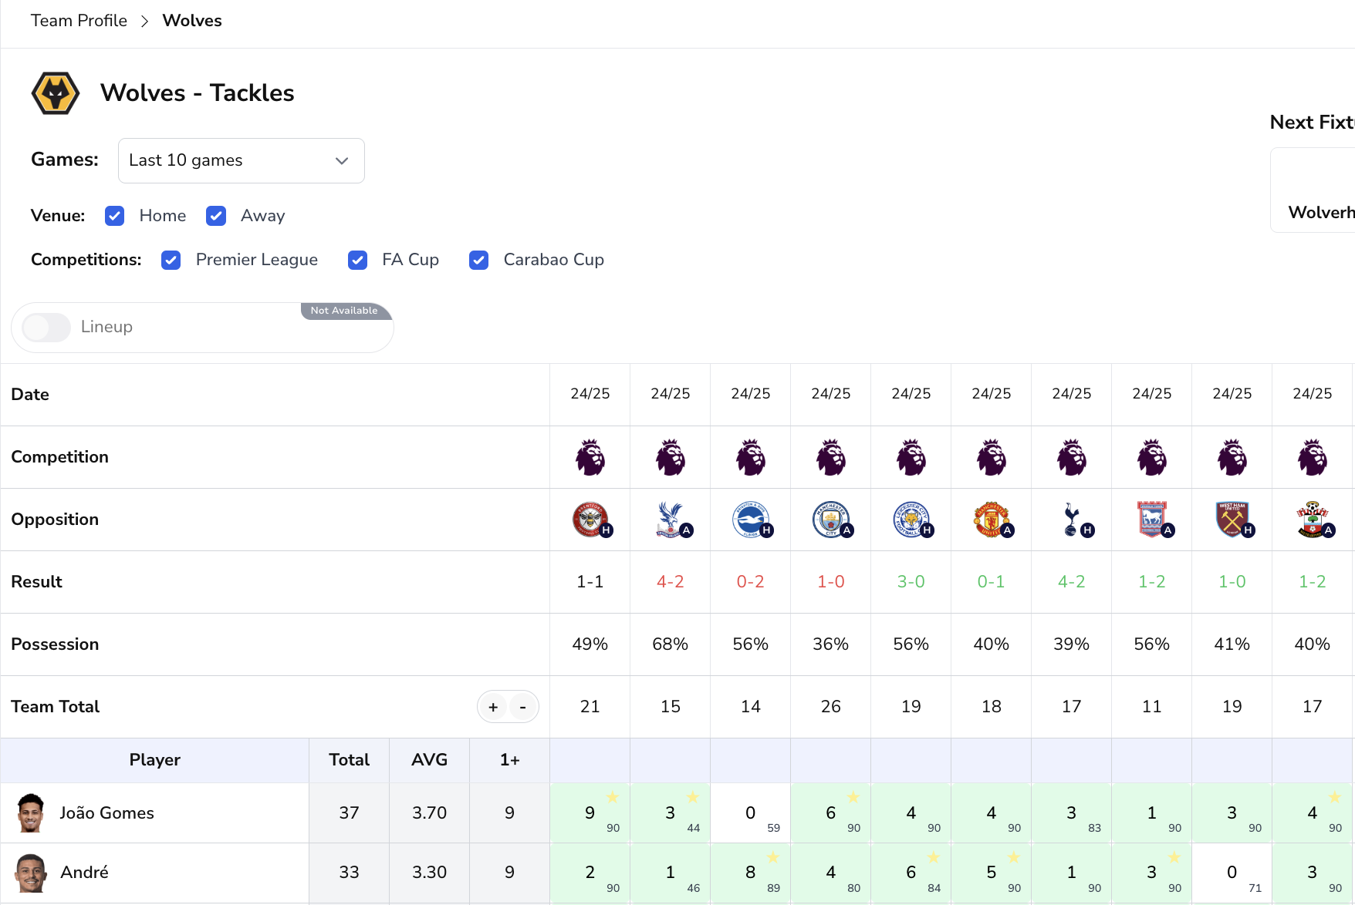Sort players by the AVG column
This screenshot has width=1355, height=905.
click(429, 760)
